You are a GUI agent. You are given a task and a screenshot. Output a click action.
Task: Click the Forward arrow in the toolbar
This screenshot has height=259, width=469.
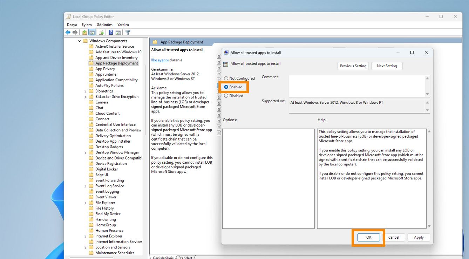point(75,33)
